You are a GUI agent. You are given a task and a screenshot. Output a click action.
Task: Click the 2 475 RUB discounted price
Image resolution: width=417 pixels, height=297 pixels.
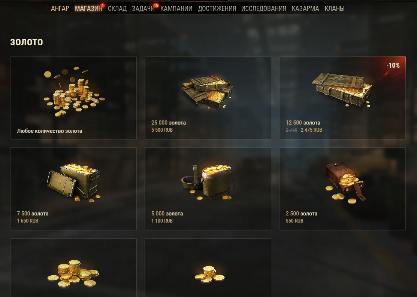311,130
